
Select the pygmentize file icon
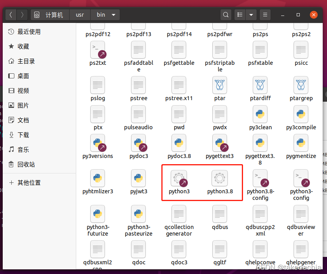point(301,143)
